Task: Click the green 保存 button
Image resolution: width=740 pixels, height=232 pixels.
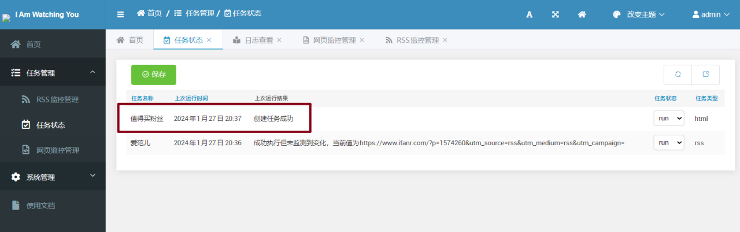Action: [154, 75]
